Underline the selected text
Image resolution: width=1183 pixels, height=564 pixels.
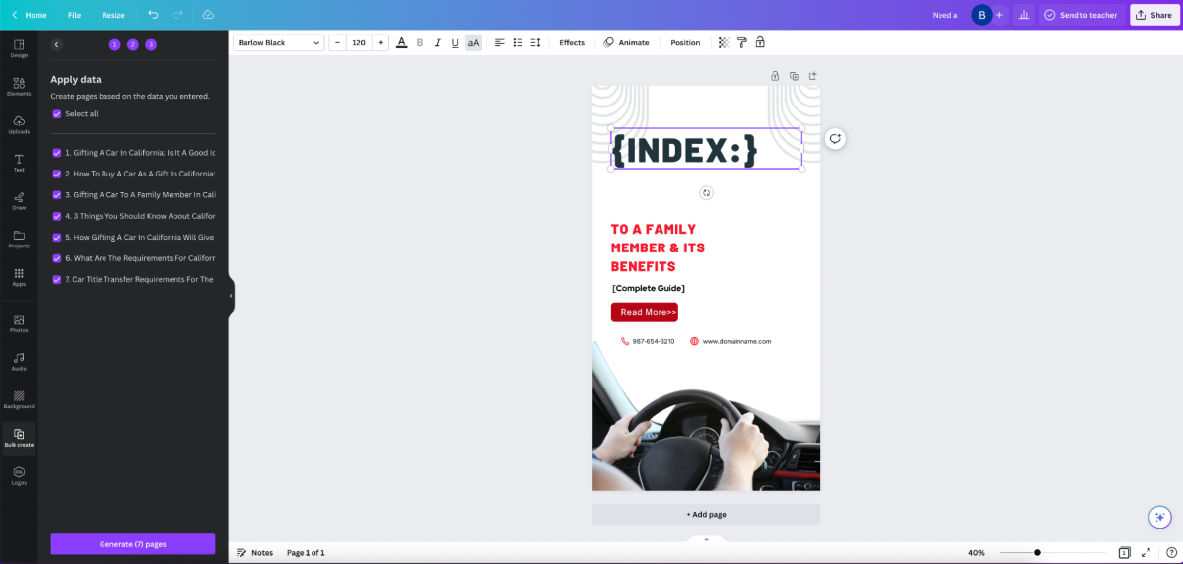point(455,43)
